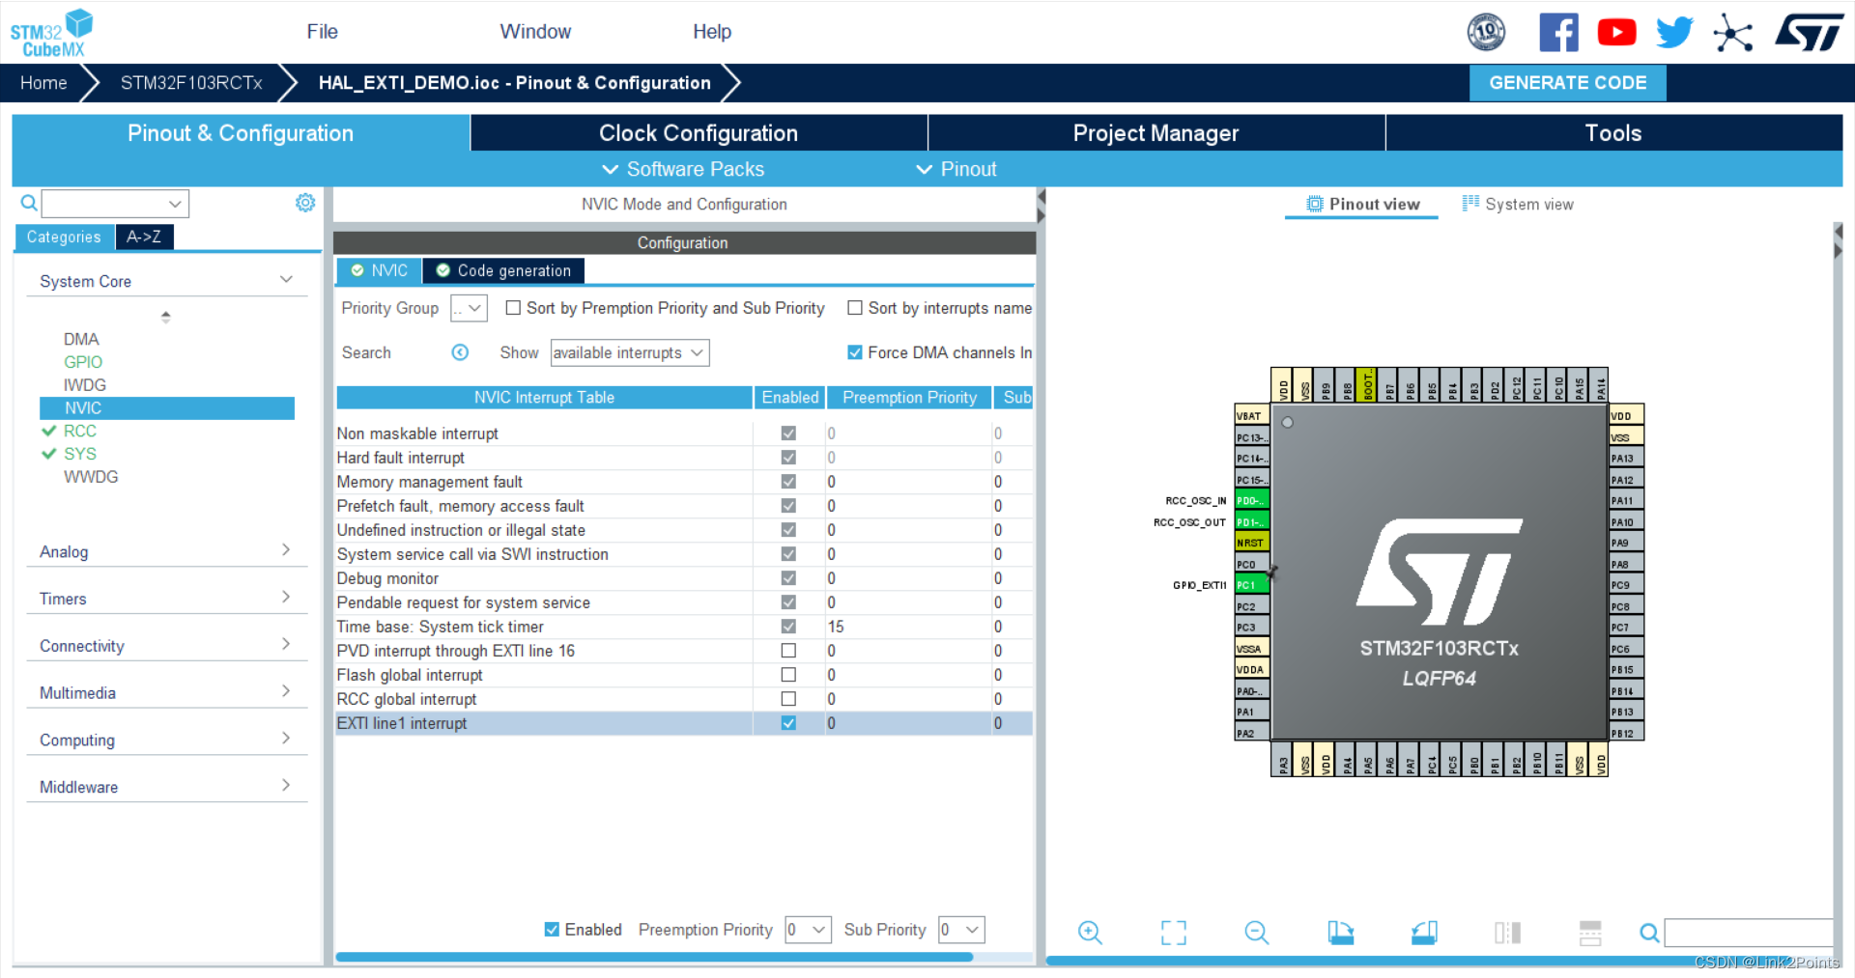Expand the Connectivity category
The height and width of the screenshot is (978, 1855).
[x=286, y=644]
